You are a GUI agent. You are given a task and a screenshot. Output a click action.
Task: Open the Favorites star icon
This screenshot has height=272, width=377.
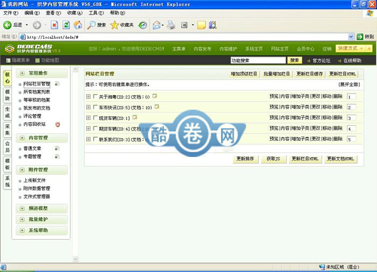click(114, 25)
